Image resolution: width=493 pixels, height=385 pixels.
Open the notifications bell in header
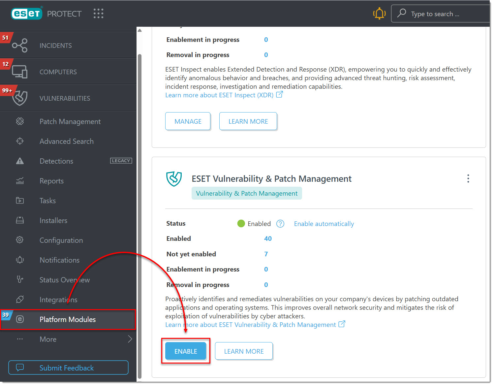(x=379, y=14)
